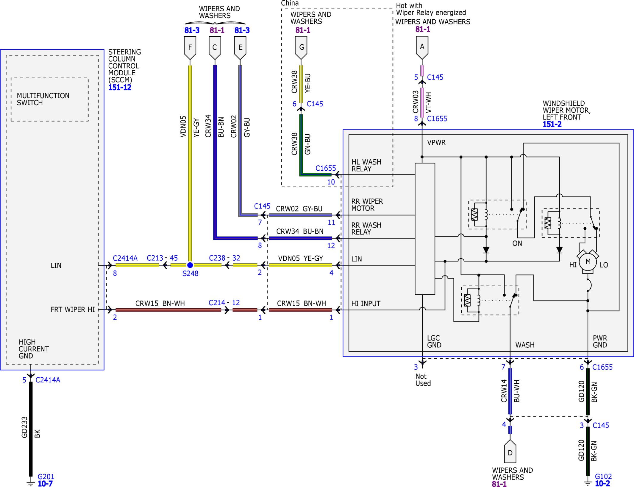Select the RR WASH RELAY pin label

366,228
